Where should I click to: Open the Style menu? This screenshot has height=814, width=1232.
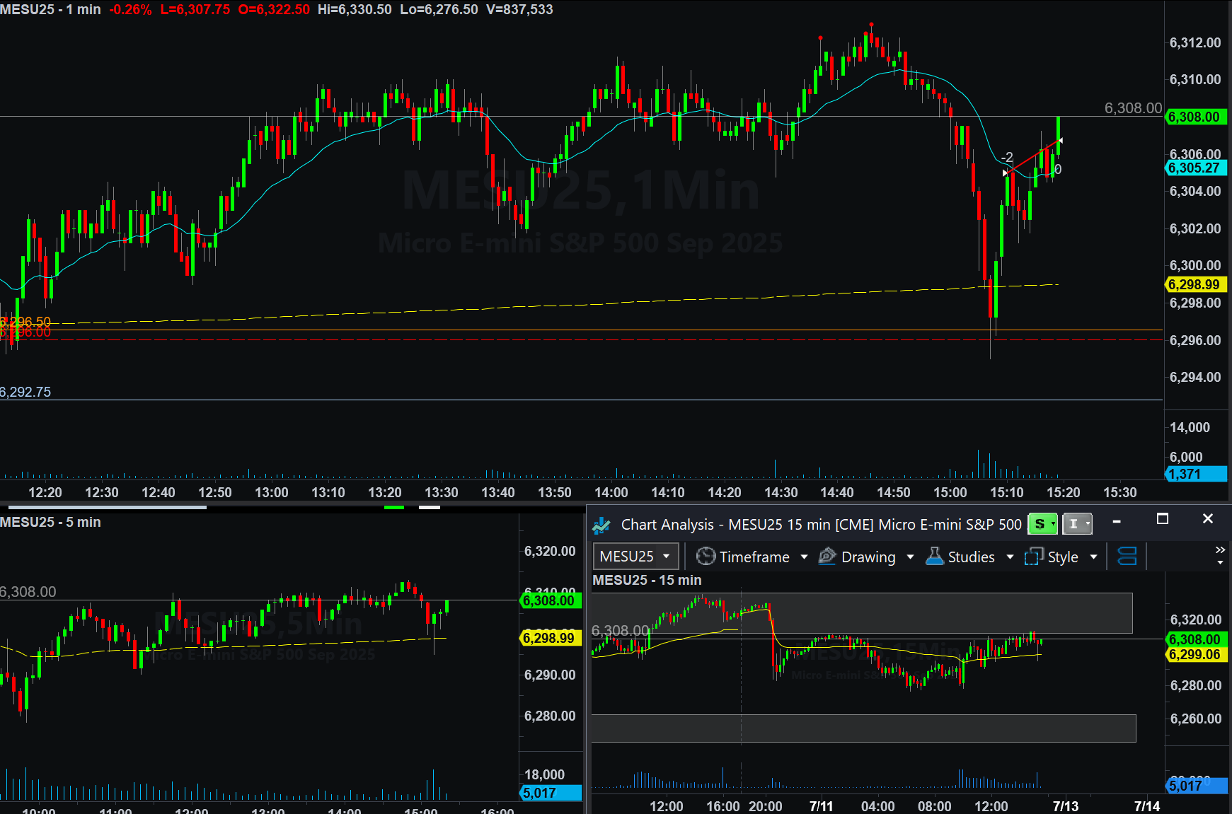1061,557
